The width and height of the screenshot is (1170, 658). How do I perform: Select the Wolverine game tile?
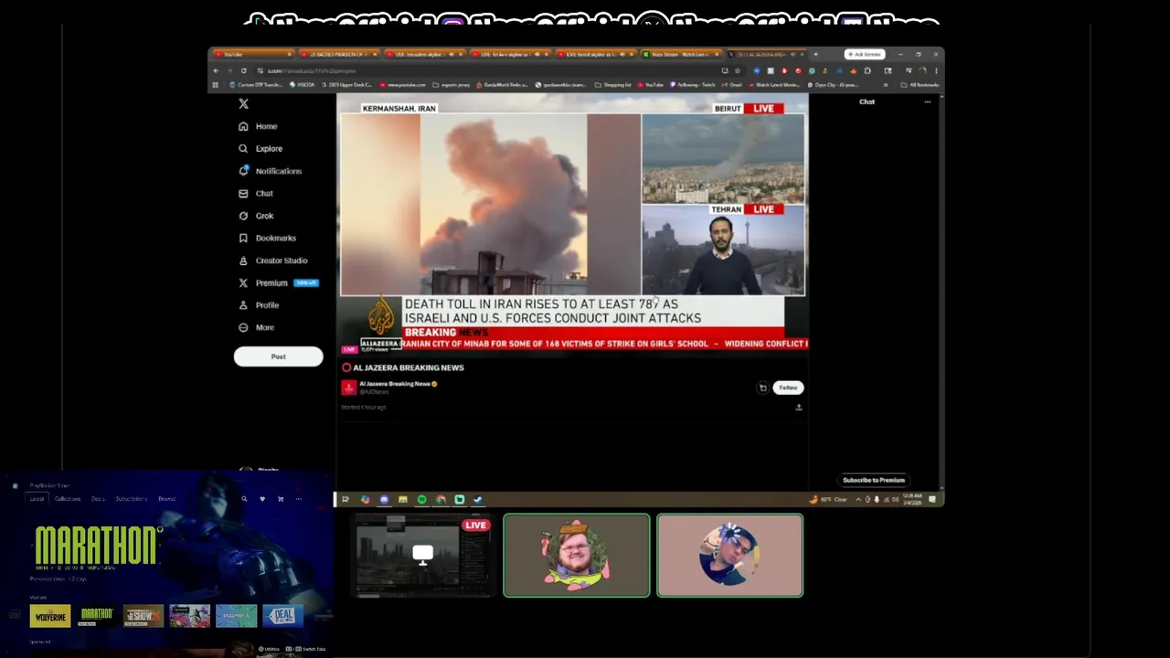pyautogui.click(x=50, y=617)
